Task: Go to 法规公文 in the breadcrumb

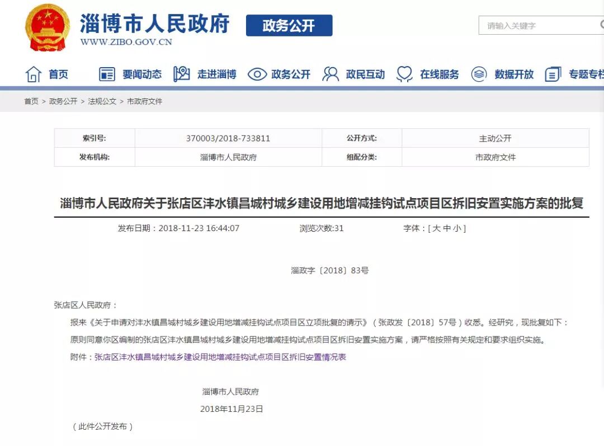Action: [x=102, y=101]
